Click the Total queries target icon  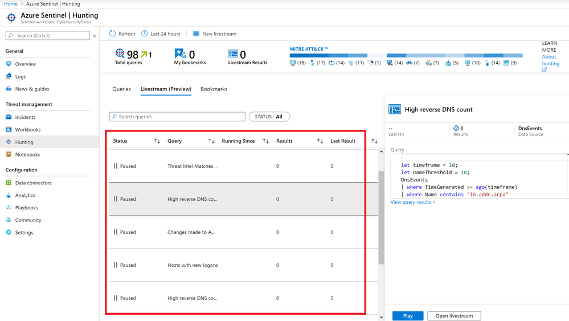click(x=120, y=53)
